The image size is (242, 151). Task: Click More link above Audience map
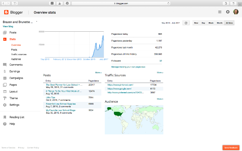160,99
